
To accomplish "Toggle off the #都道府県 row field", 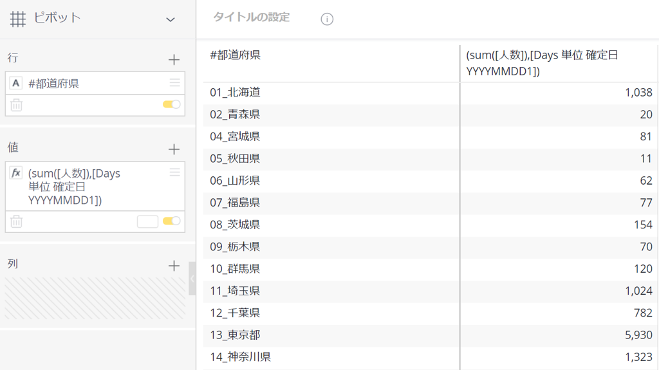I will pyautogui.click(x=171, y=104).
